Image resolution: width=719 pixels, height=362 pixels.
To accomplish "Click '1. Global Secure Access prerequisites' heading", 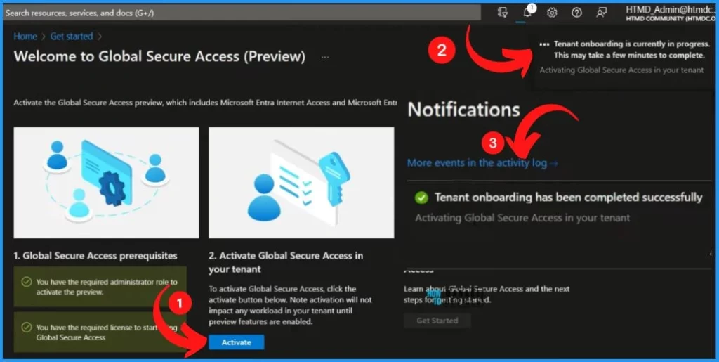I will 95,256.
